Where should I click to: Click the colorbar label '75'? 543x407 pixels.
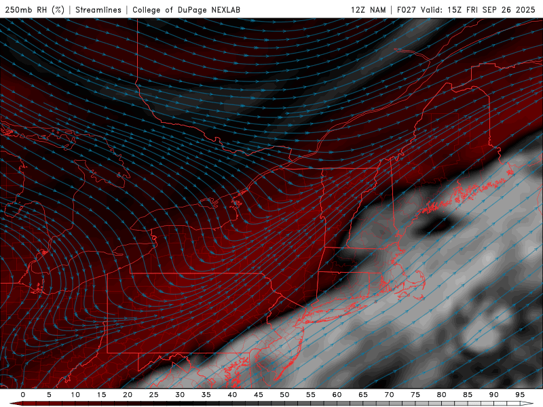(415, 395)
